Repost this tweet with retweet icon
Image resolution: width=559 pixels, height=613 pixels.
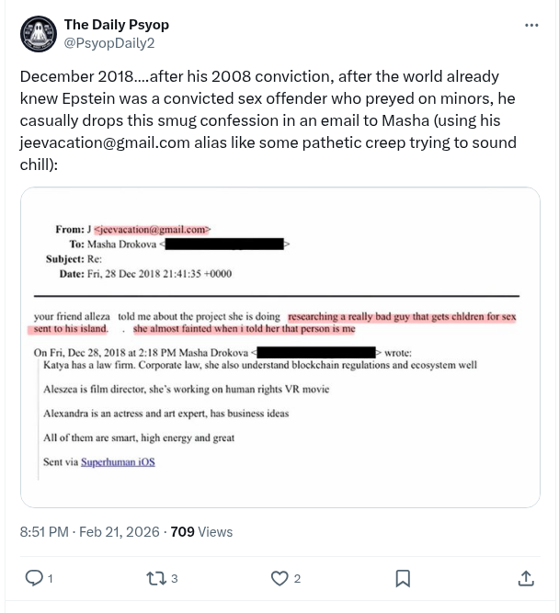[x=156, y=578]
